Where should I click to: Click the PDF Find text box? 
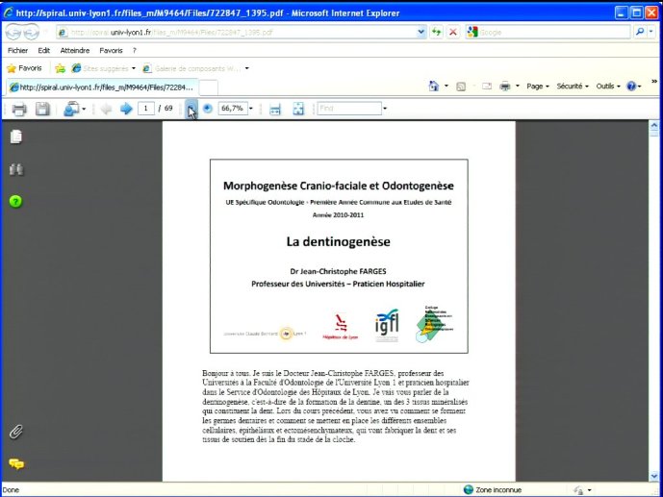tap(349, 109)
